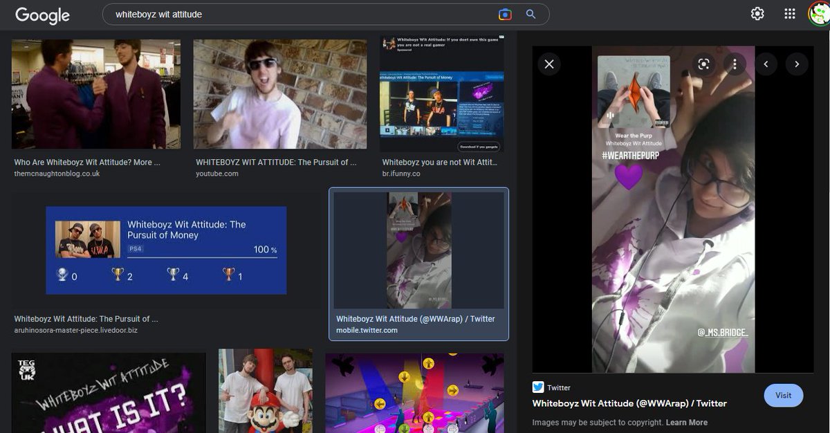
Task: Open Google Lens search by image
Action: pyautogui.click(x=504, y=13)
